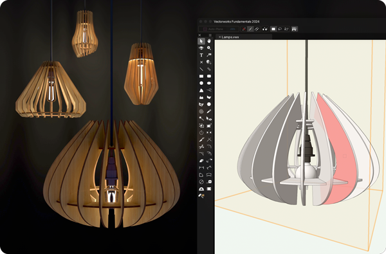Open the Auto-Plane dropdown
Viewport: 386px width, 254px height.
point(219,29)
